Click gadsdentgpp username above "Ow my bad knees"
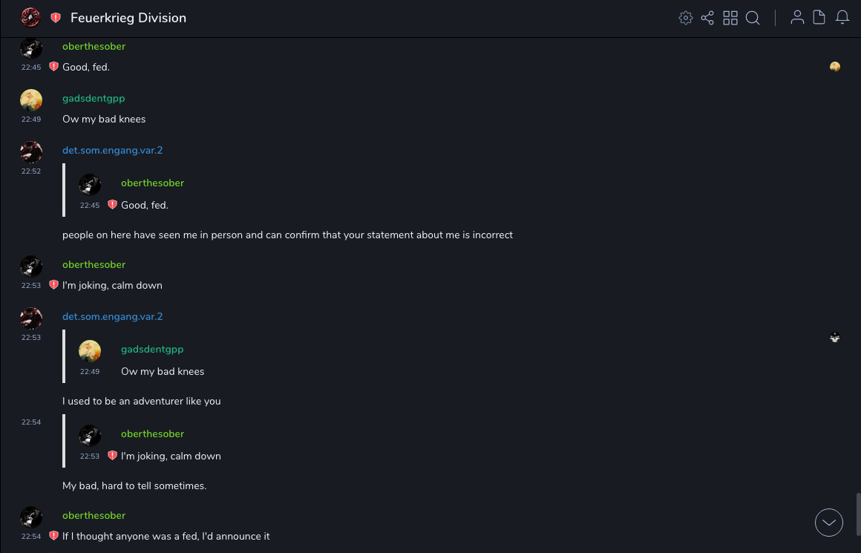Viewport: 861px width, 553px height. click(x=94, y=98)
